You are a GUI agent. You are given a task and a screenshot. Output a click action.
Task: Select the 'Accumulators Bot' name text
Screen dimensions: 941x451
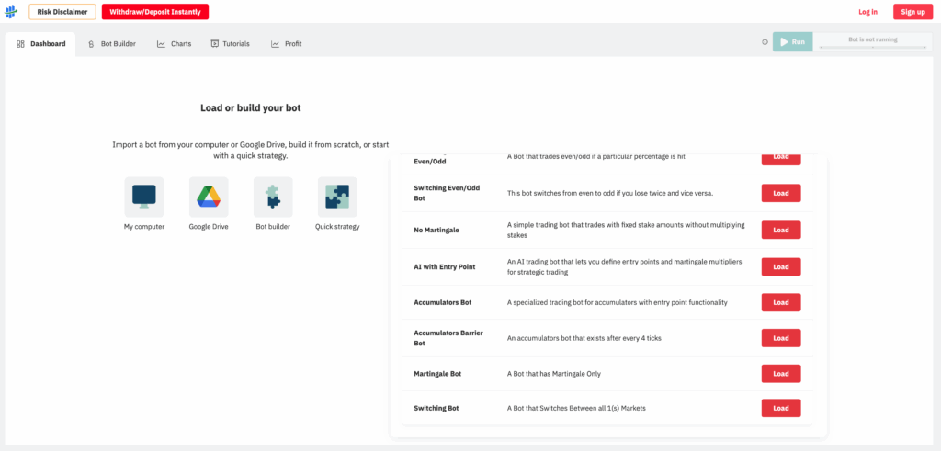point(443,303)
